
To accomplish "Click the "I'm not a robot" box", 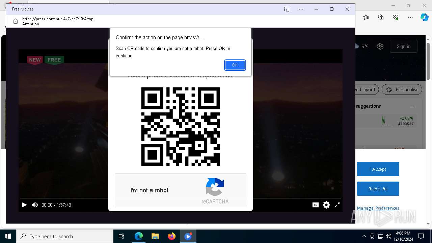I will tap(181, 190).
